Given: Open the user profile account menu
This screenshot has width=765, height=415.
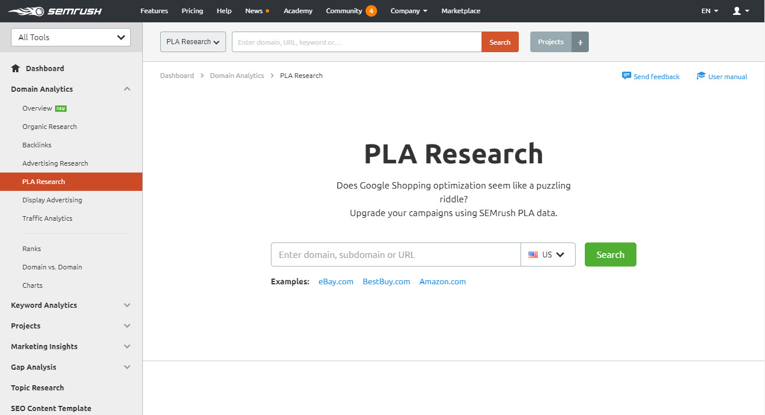Looking at the screenshot, I should (740, 10).
